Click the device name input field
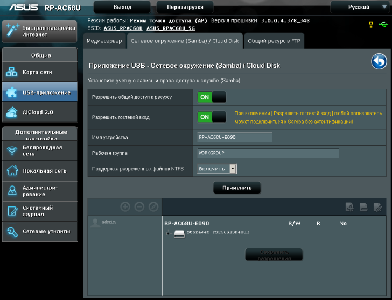The image size is (392, 300). pos(235,137)
